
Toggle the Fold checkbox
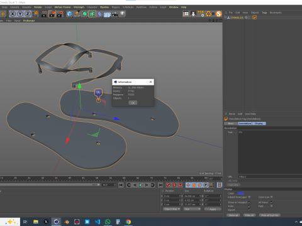pyautogui.click(x=272, y=206)
